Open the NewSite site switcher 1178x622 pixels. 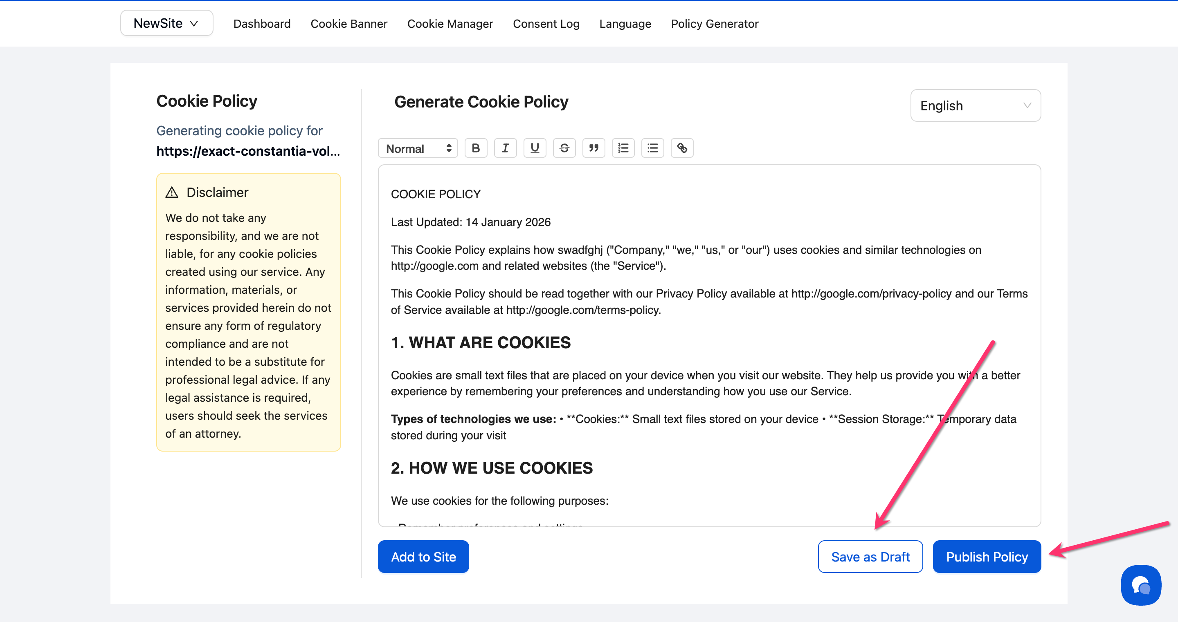(x=166, y=23)
